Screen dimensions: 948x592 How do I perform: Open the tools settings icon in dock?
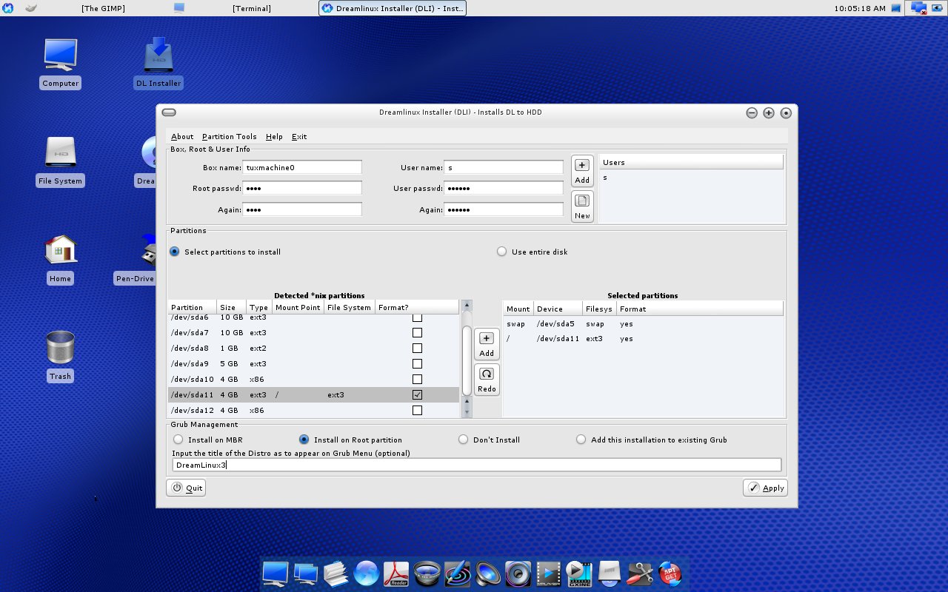click(x=640, y=573)
